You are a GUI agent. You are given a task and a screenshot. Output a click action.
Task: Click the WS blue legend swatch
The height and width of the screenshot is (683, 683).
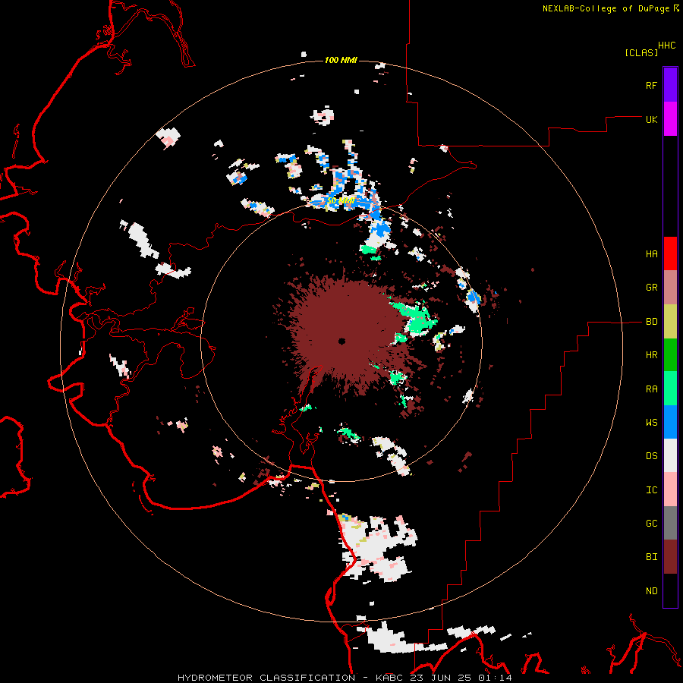point(670,422)
